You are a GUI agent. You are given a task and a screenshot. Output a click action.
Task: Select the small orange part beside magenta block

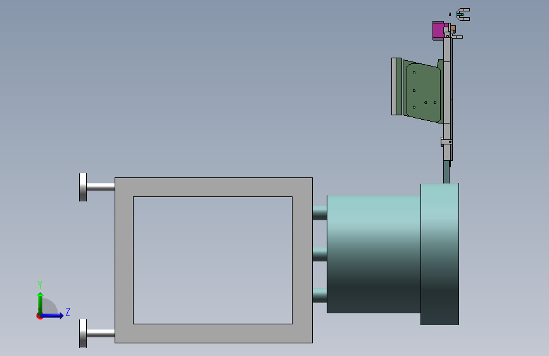[x=453, y=29]
